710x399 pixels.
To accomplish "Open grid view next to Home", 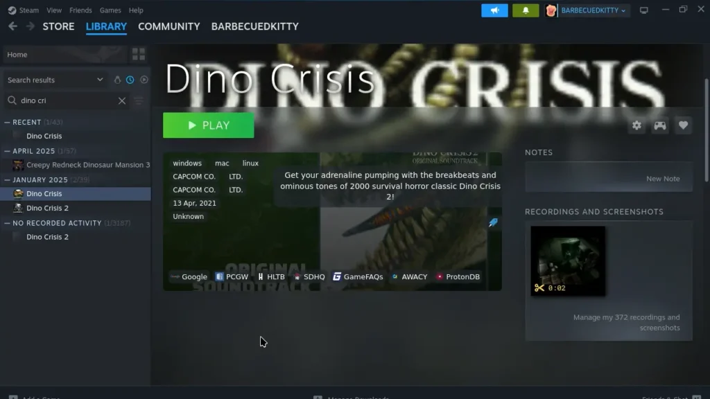I will tap(138, 54).
